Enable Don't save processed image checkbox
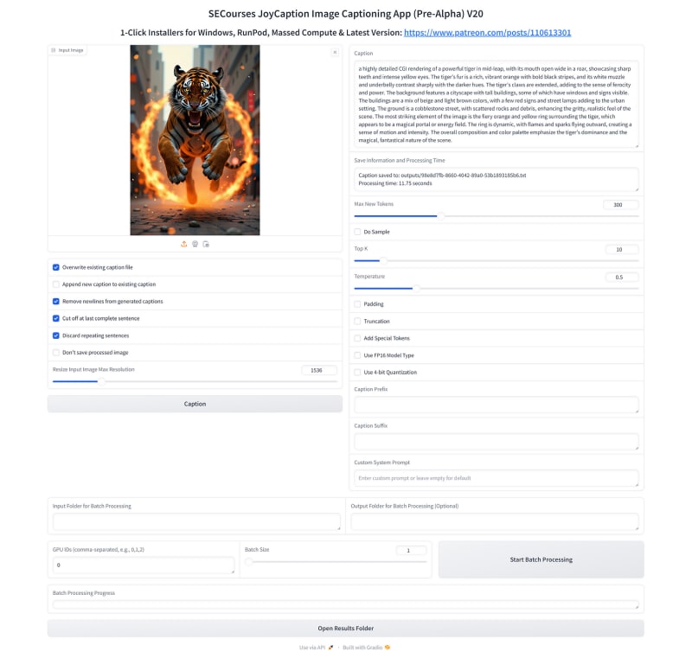Viewport: 692px width, 658px height. pyautogui.click(x=56, y=353)
